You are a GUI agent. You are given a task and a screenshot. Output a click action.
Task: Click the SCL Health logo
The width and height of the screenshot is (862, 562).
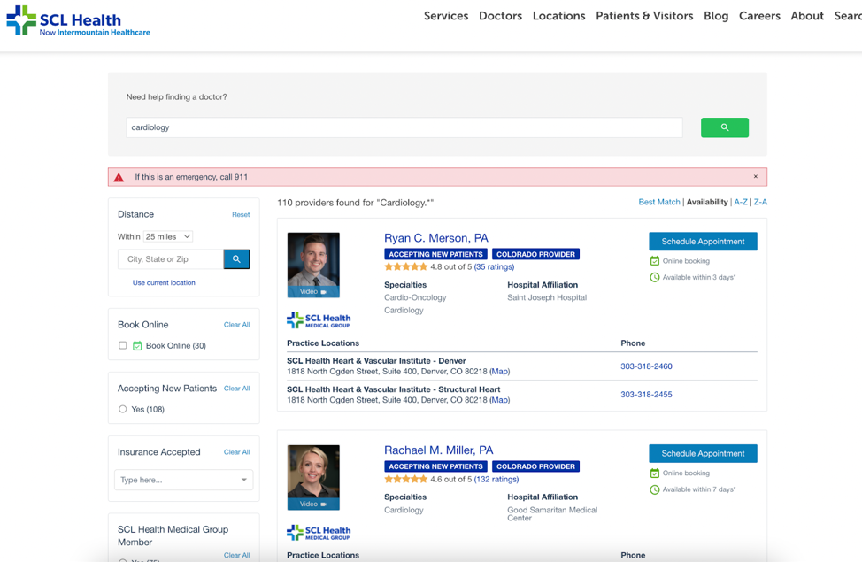click(x=78, y=20)
